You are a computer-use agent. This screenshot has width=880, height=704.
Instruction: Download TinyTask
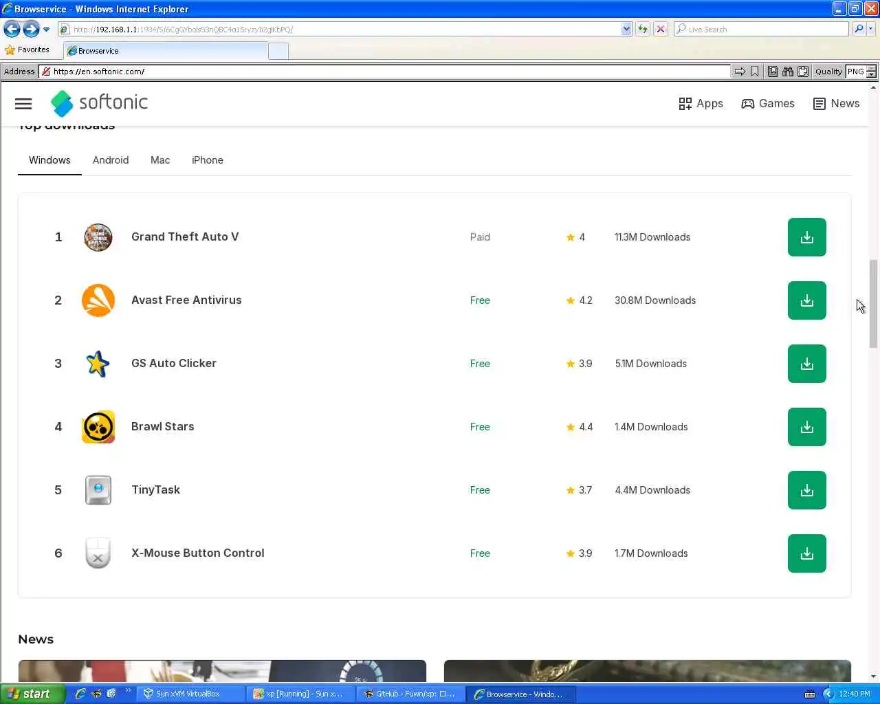[807, 490]
